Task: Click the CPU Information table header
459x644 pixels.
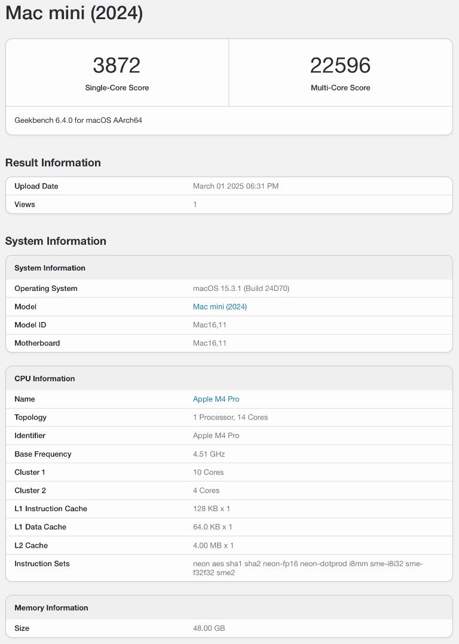Action: click(x=45, y=379)
